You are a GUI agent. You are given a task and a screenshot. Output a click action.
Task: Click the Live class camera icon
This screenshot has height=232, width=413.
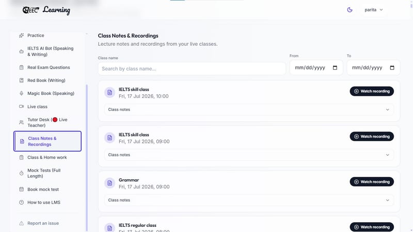(21, 107)
